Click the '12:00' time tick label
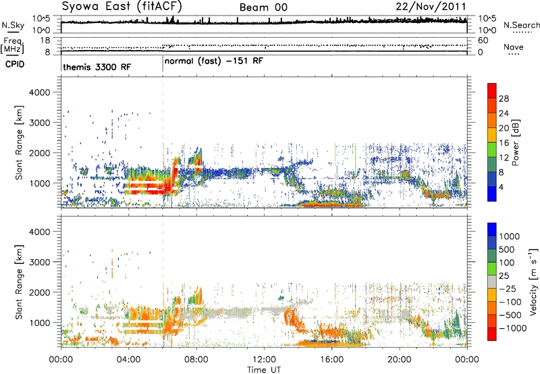The image size is (540, 374). 264,360
